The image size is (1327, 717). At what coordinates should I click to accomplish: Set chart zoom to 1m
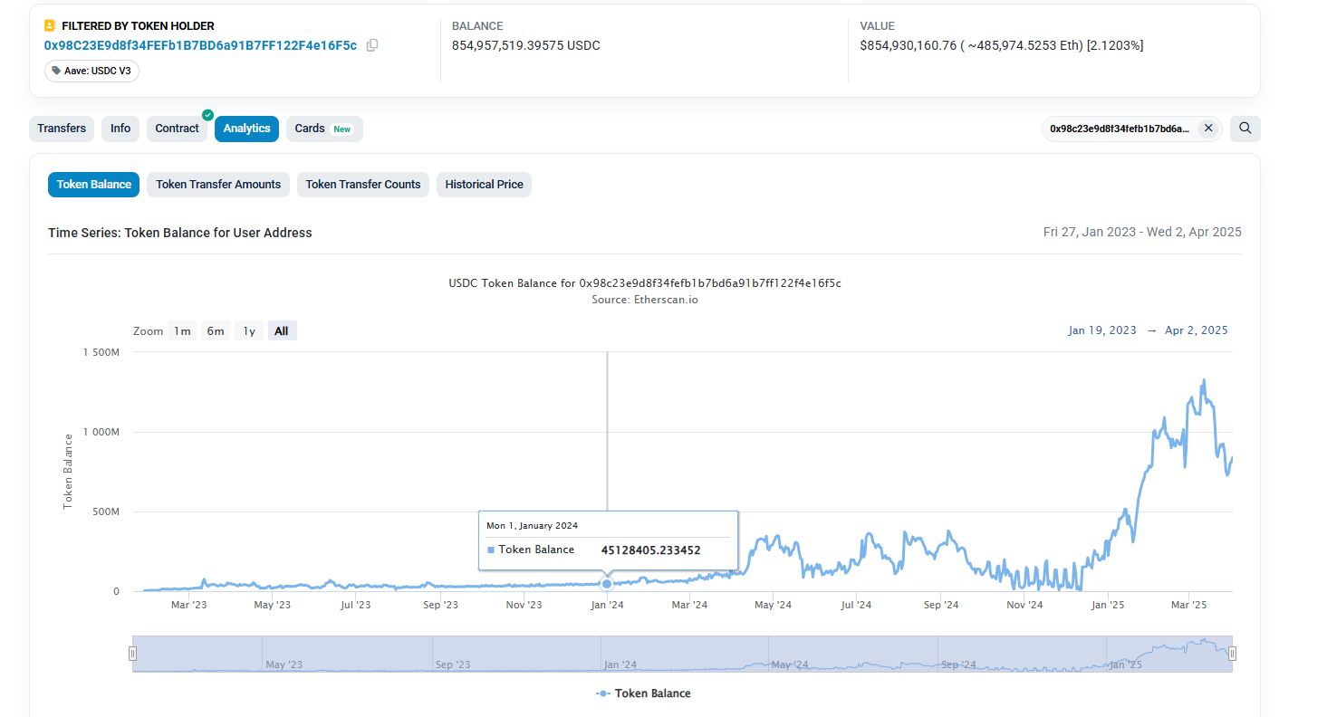tap(182, 331)
